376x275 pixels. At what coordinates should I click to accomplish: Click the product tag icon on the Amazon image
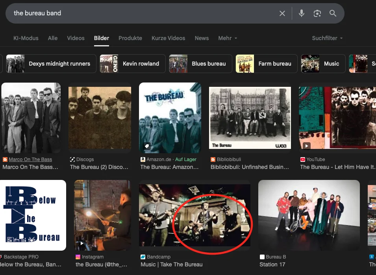pyautogui.click(x=147, y=146)
